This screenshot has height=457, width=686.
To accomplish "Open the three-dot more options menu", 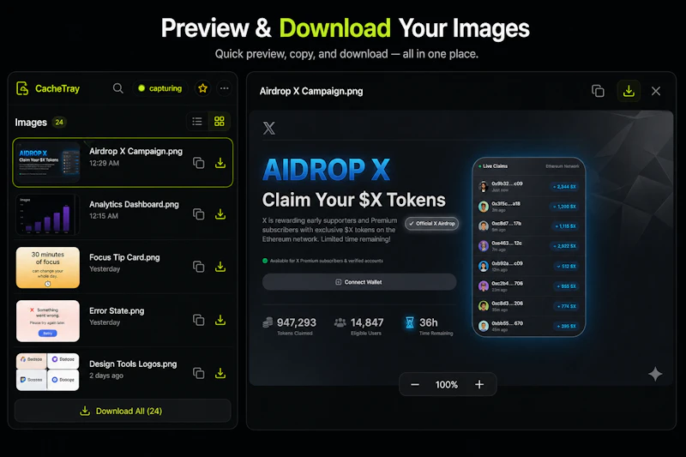I will point(225,88).
